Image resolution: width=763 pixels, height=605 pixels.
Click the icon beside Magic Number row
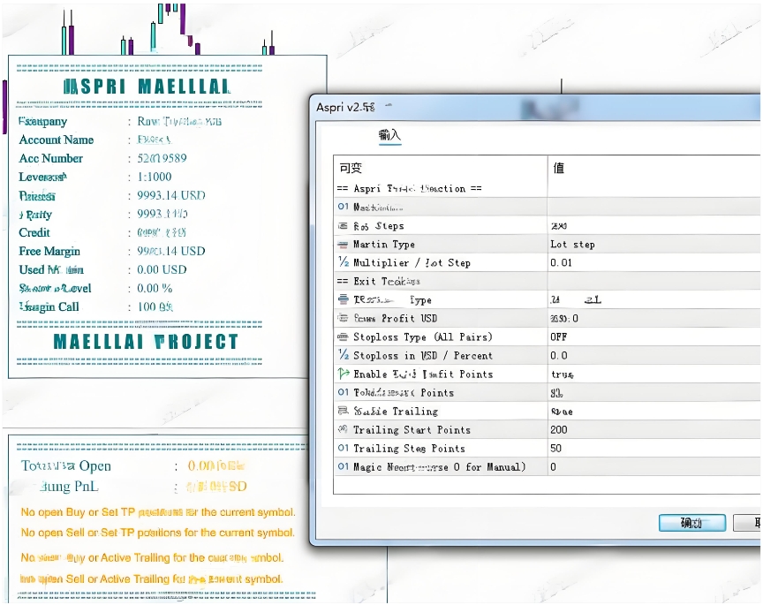(344, 467)
